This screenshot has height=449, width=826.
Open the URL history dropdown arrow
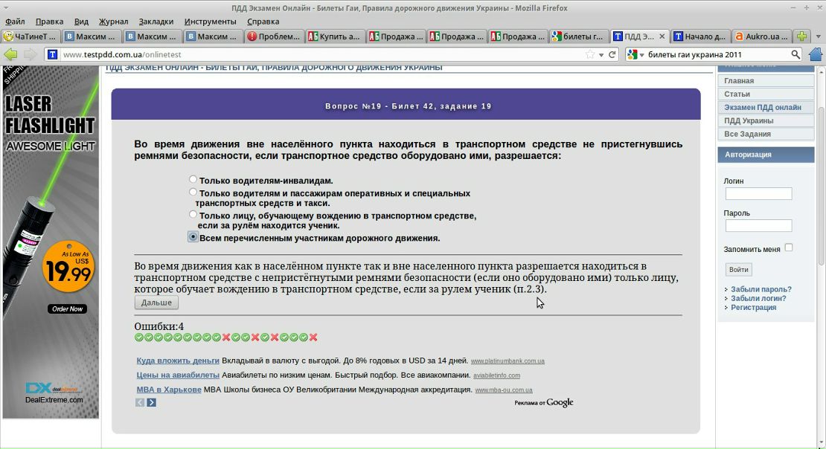pos(601,54)
